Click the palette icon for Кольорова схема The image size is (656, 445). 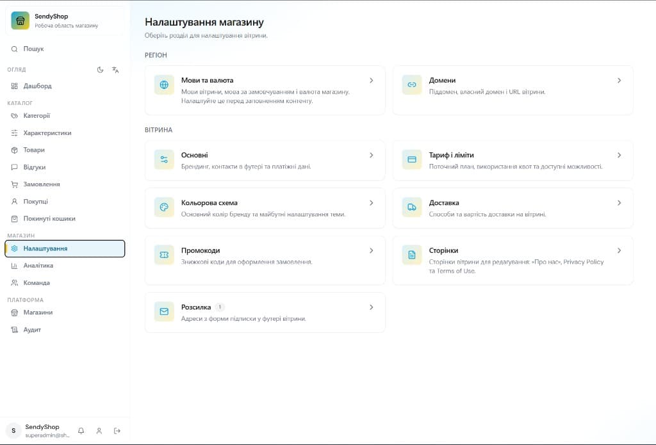[164, 207]
